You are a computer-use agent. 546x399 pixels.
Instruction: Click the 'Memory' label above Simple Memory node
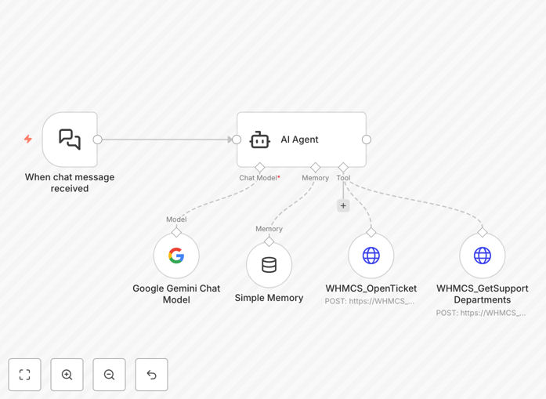tap(269, 229)
